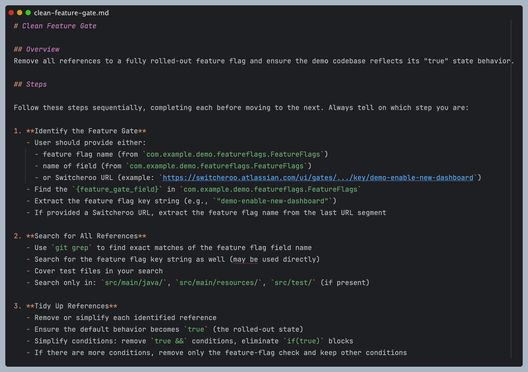Screen dimensions: 528x372
Task: Place cursor on "Tidy Up References" step
Action: [x=71, y=306]
